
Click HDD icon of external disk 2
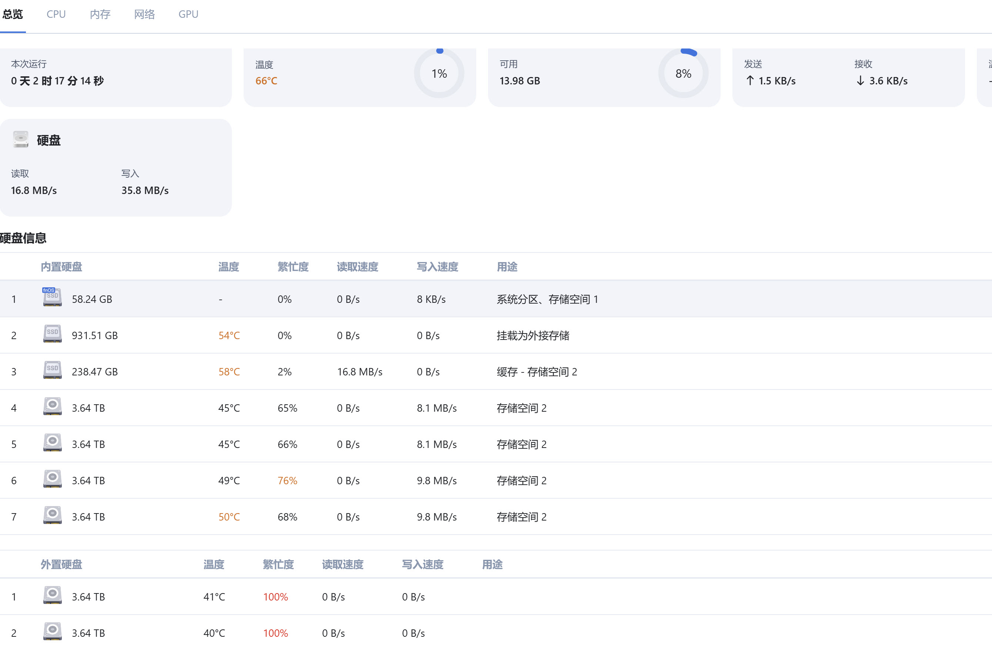(53, 632)
